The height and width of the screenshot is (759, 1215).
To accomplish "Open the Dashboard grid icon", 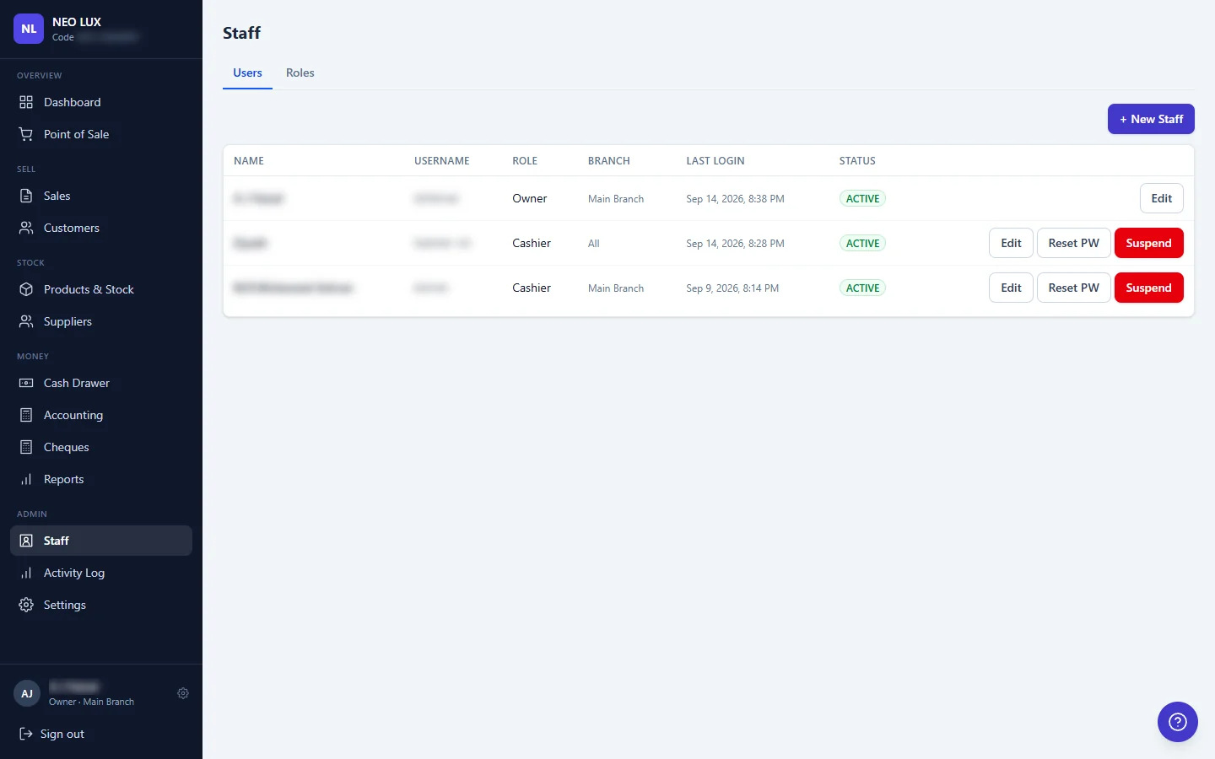I will tap(26, 102).
